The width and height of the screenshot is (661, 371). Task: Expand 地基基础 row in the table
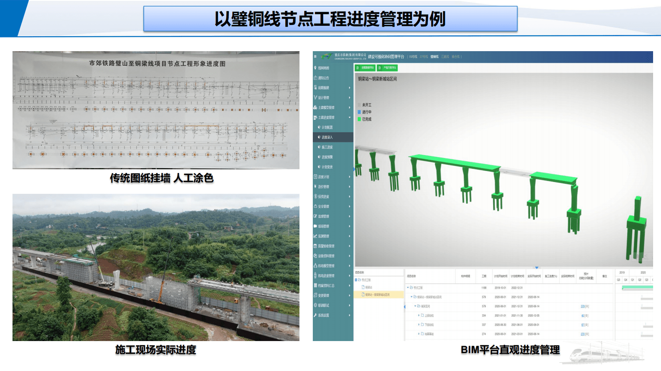point(419,334)
